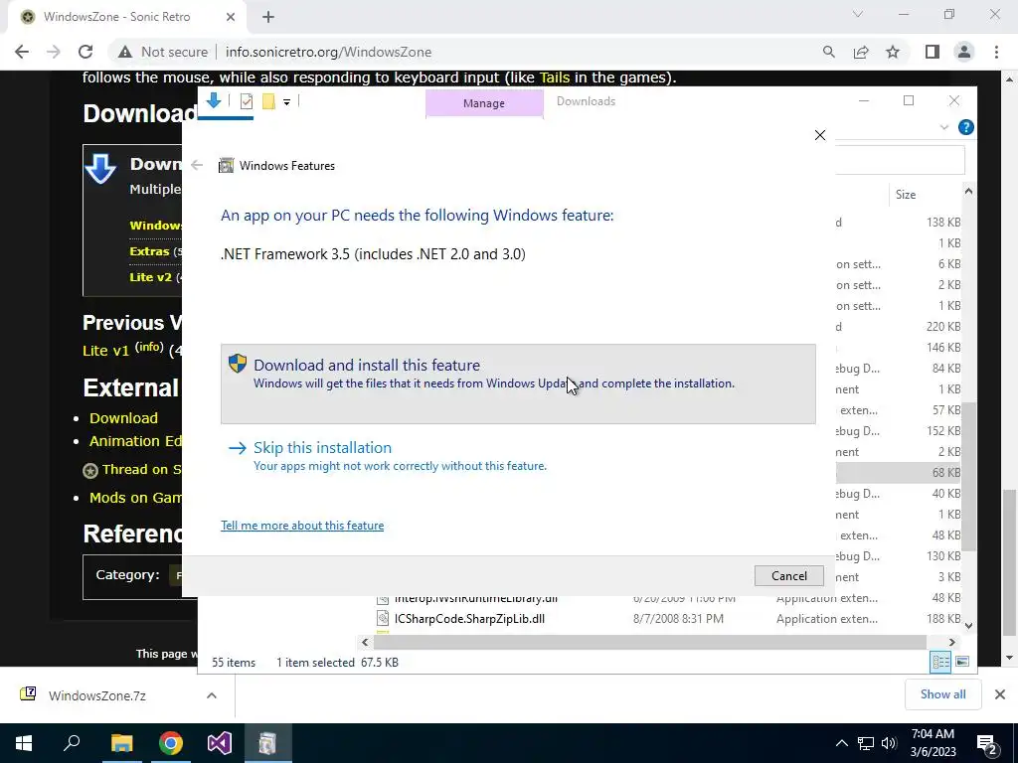
Task: Click Chrome forward navigation arrow
Action: [x=54, y=52]
